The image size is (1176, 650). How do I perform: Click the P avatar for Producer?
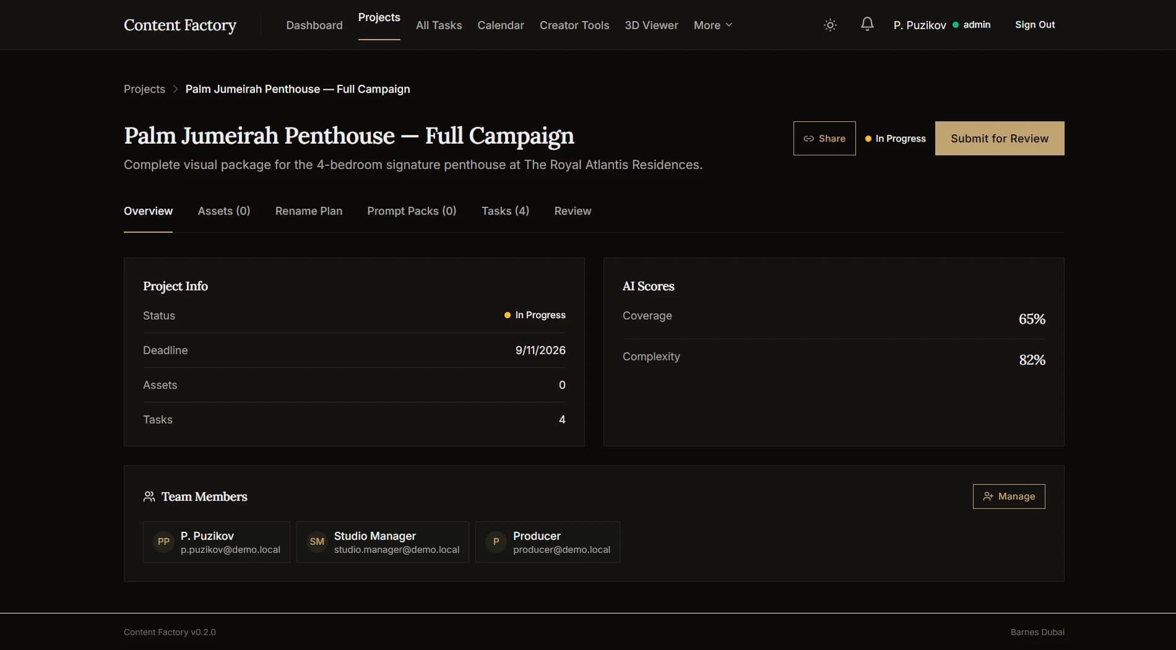(496, 542)
